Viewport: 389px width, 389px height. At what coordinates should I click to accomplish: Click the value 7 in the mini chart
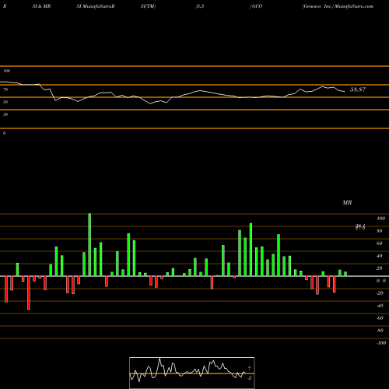pos(249,368)
